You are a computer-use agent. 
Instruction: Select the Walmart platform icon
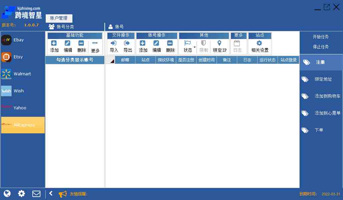[6, 74]
